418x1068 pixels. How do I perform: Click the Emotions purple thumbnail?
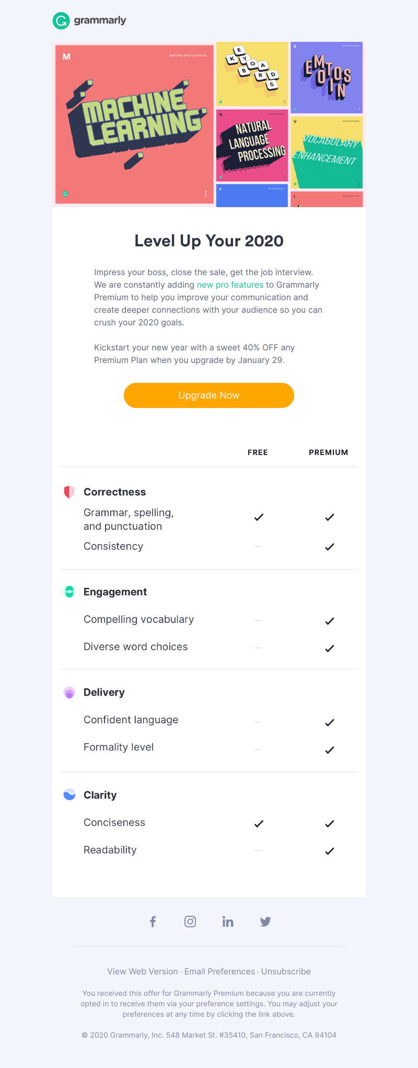click(x=327, y=77)
